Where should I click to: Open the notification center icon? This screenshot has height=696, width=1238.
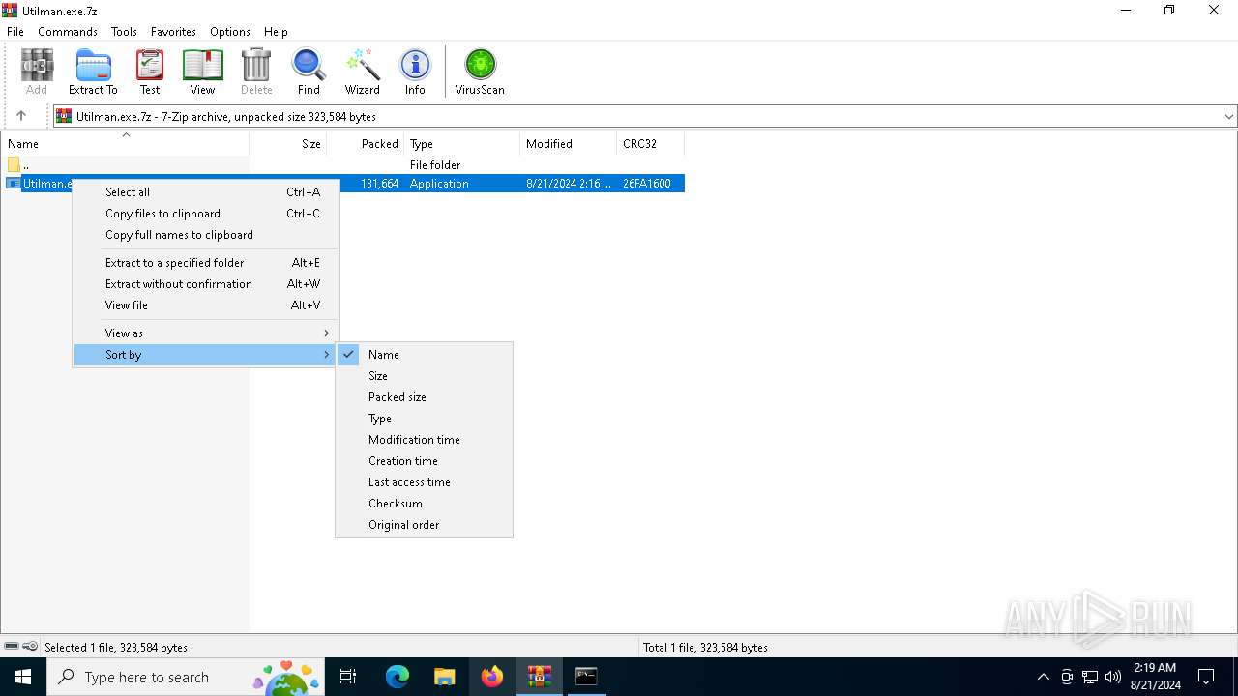1206,677
